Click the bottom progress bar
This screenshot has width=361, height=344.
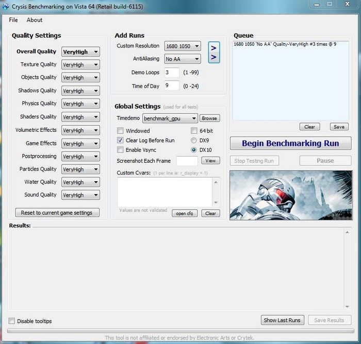click(180, 331)
